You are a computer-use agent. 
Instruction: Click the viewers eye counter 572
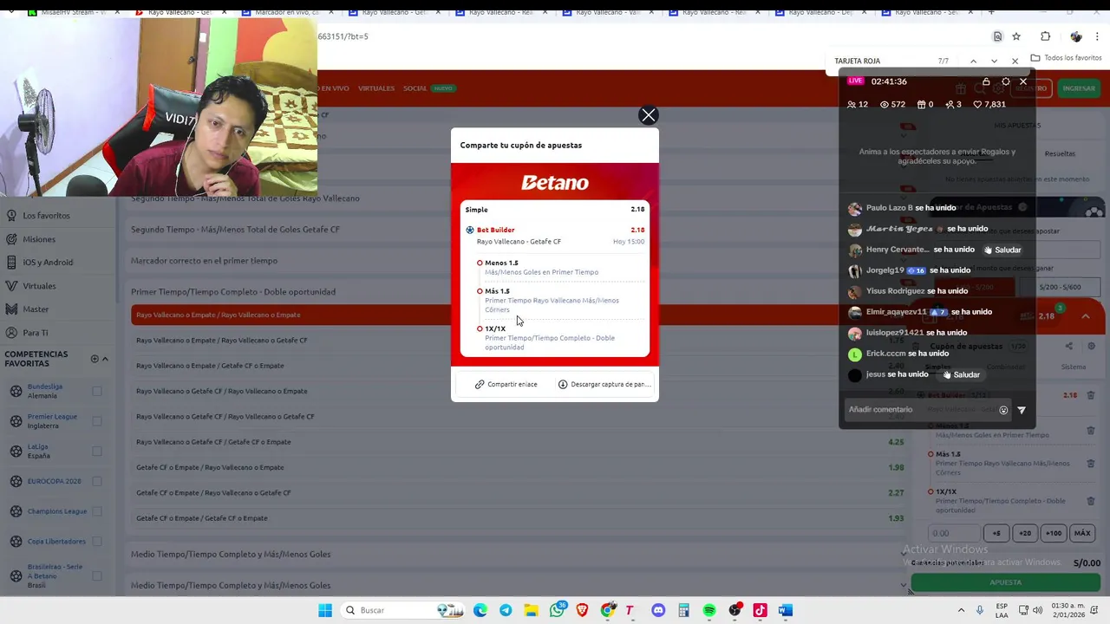[x=892, y=104]
